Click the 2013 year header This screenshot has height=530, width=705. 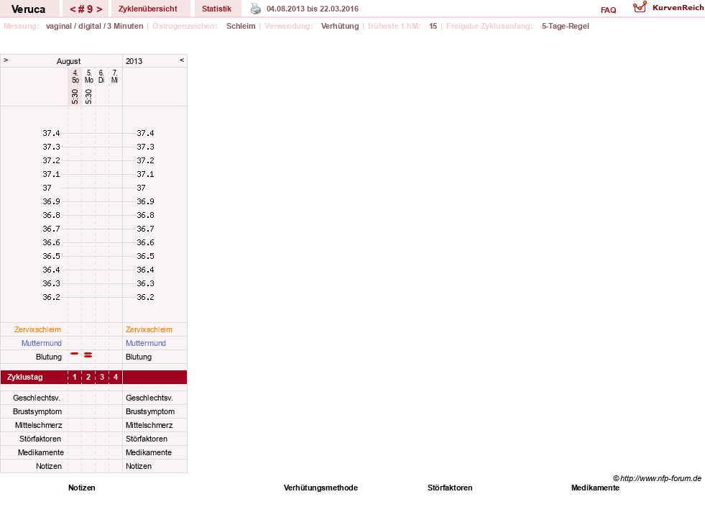[134, 61]
